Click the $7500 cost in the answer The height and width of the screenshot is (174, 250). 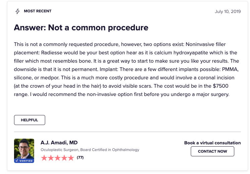pyautogui.click(x=221, y=86)
